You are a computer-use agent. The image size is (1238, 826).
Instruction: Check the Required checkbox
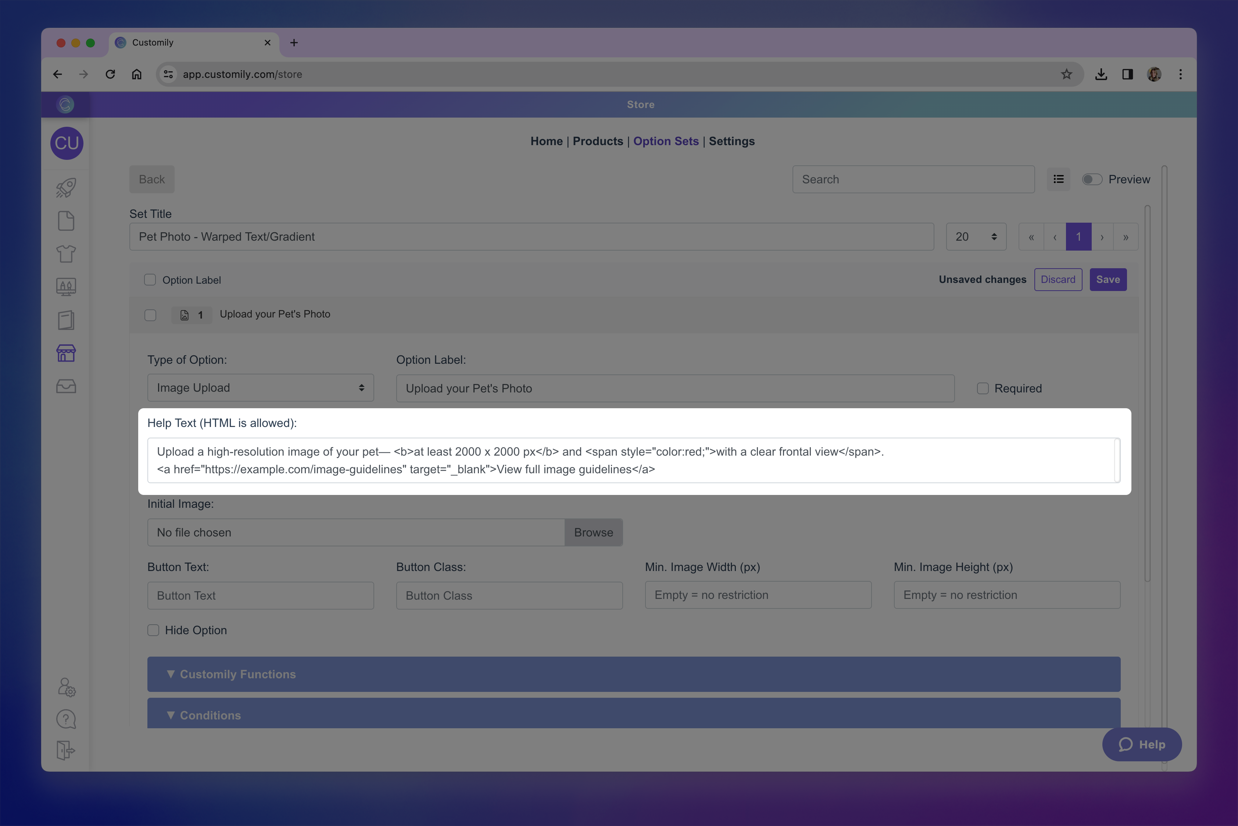[983, 389]
